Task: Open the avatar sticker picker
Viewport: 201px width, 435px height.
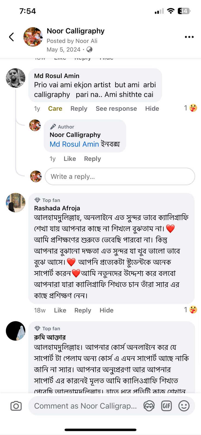Action: [x=149, y=406]
